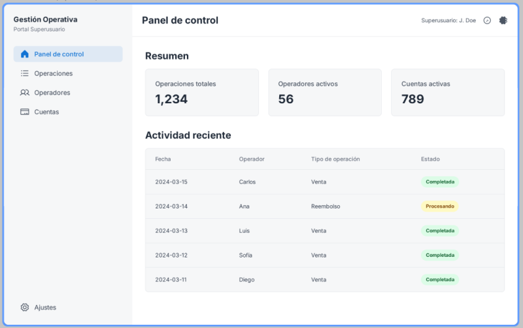Select operator Sofía in the activity table

click(x=246, y=255)
